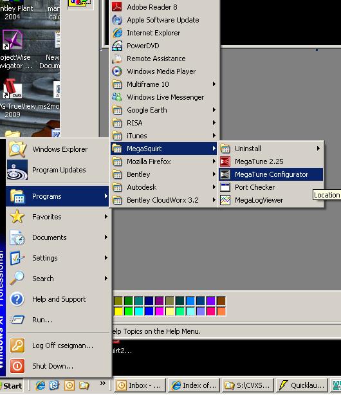Viewport: 341px width, 395px height.
Task: Open Remote Assistance
Action: tap(165, 59)
